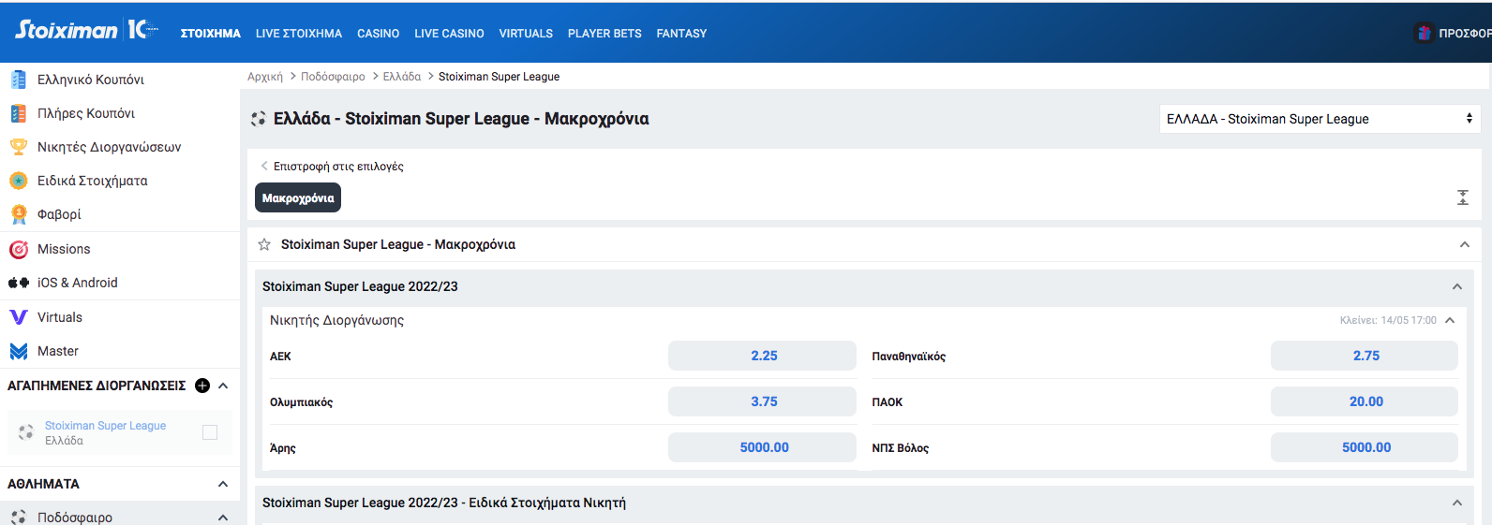Click the ΠΡΟΣΦΟΡΕΣ gift icon
Screen dimensions: 1492x525
coord(1424,33)
